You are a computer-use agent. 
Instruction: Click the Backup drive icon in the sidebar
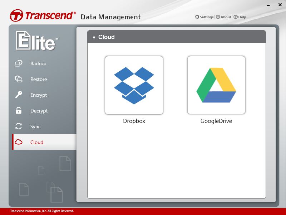click(19, 63)
